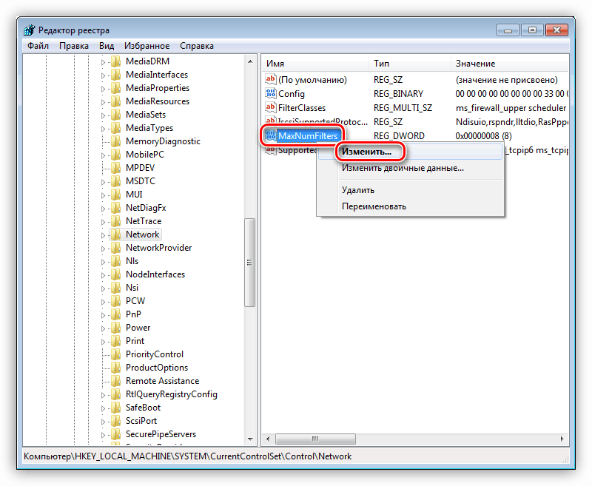Click the MediaTypes folder icon
Viewport: 592px width, 486px height.
coord(115,128)
